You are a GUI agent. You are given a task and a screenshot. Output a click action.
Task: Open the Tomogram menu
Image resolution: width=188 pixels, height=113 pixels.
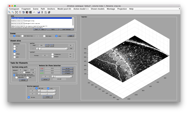pos(14,9)
